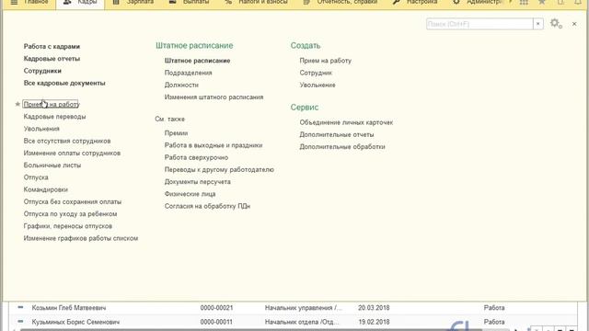
Task: Open Командировки
Action: (45, 189)
